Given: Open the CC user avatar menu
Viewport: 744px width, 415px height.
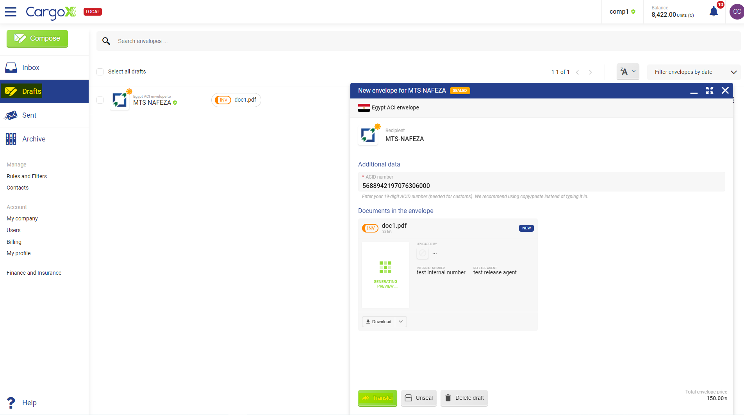Looking at the screenshot, I should tap(736, 12).
